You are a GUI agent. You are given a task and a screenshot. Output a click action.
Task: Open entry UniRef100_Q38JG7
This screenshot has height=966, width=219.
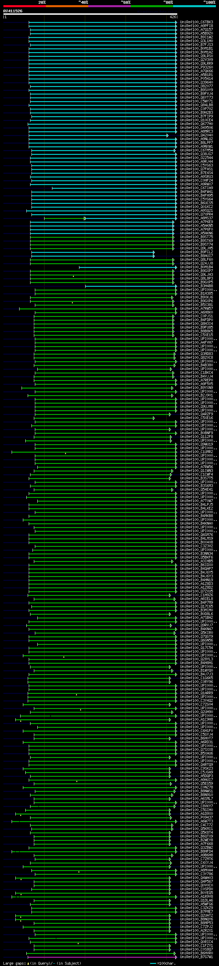pos(196,154)
